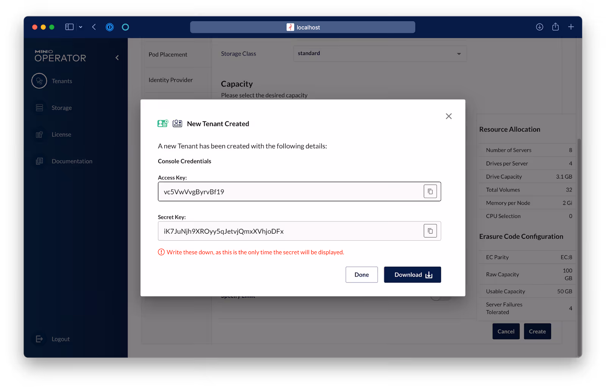
Task: Open a new browser tab
Action: tap(571, 27)
